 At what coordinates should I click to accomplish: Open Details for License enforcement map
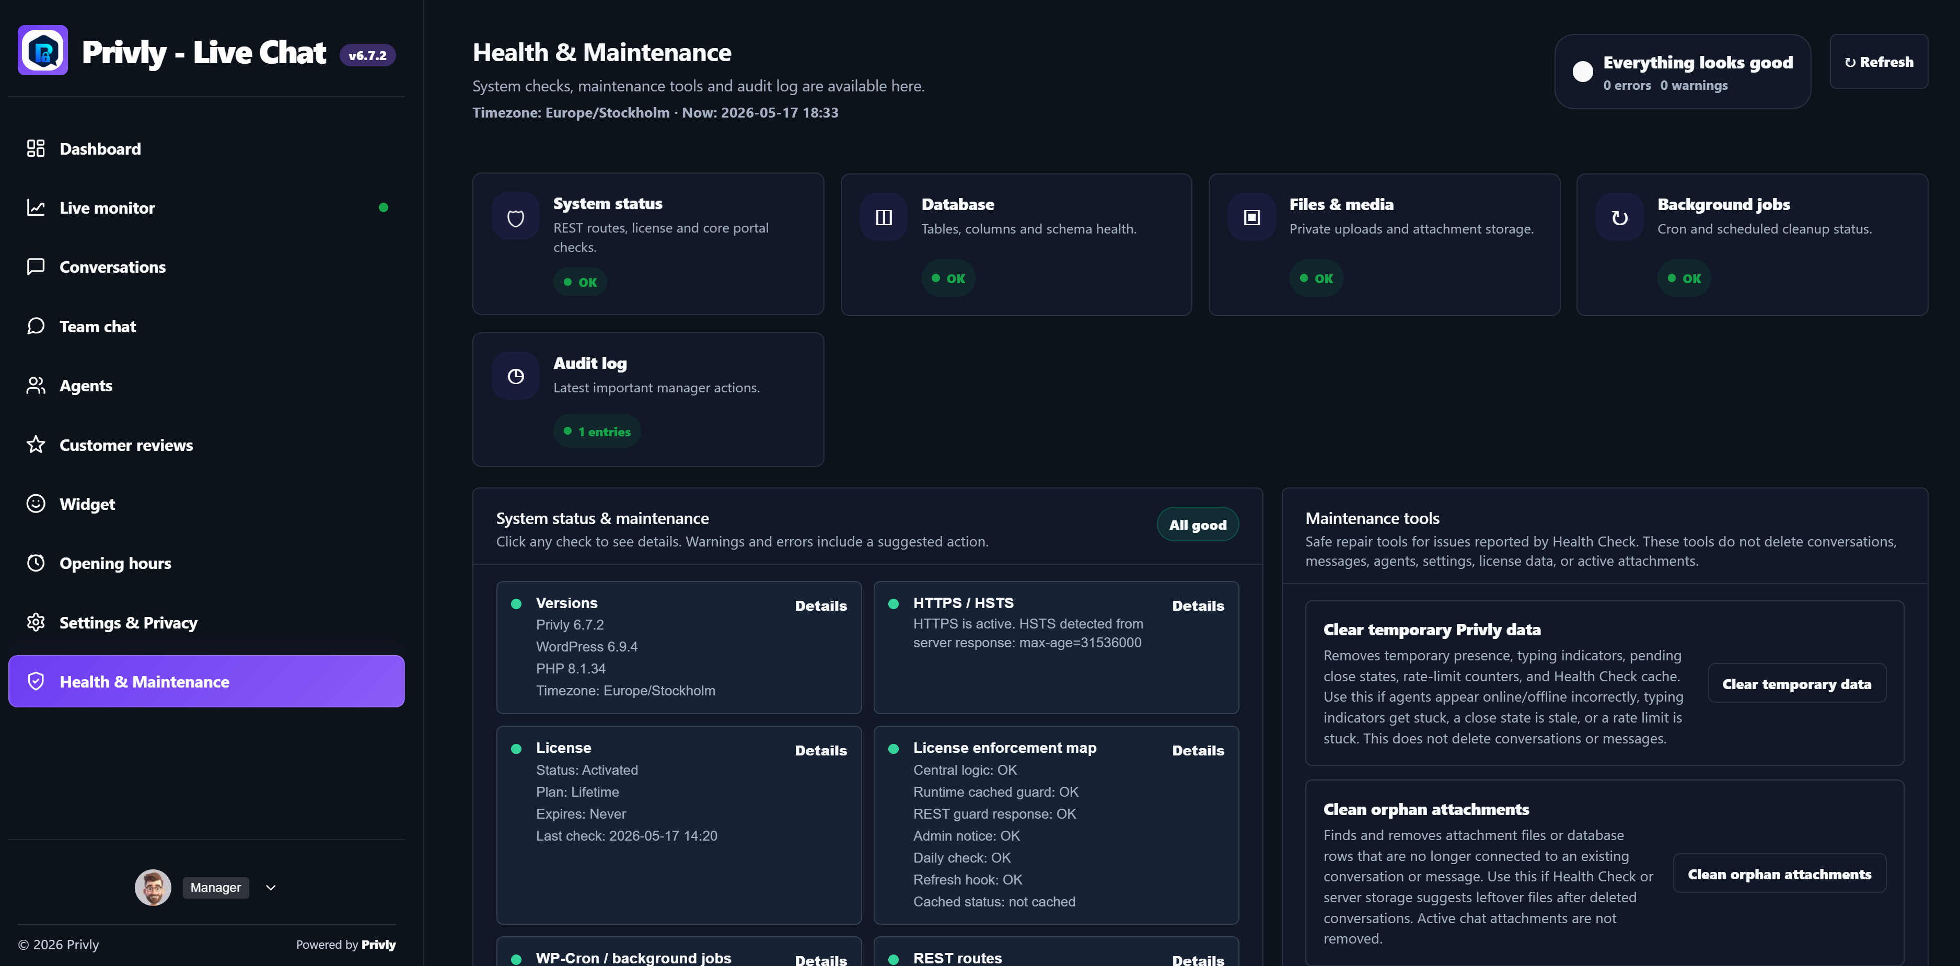point(1198,750)
